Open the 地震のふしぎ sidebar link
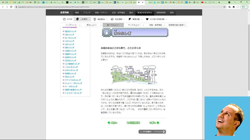The width and height of the screenshot is (250, 140). 71,54
